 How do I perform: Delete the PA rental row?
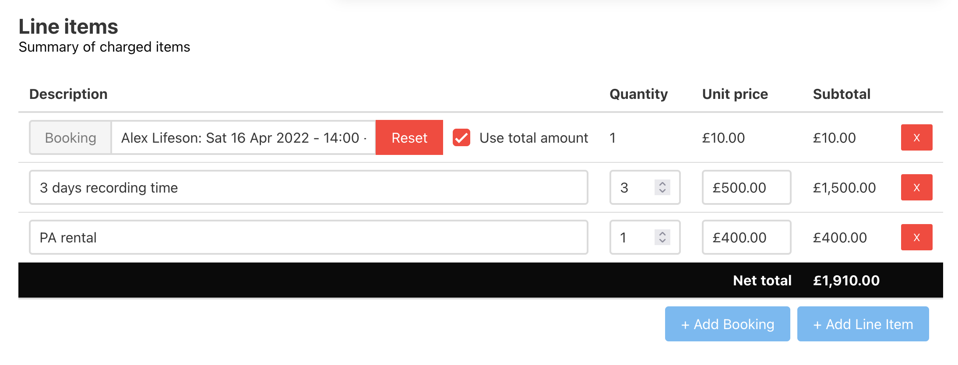point(916,237)
